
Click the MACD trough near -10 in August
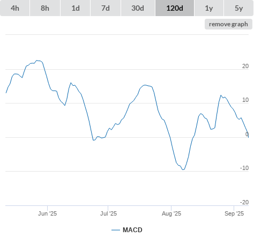pyautogui.click(x=183, y=169)
